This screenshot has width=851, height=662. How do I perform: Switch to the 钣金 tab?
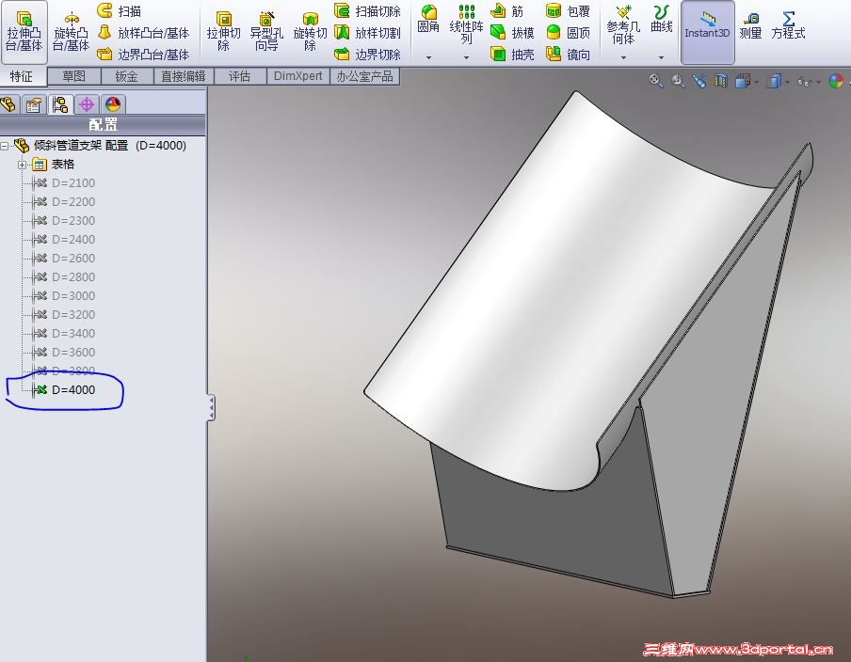(x=126, y=76)
